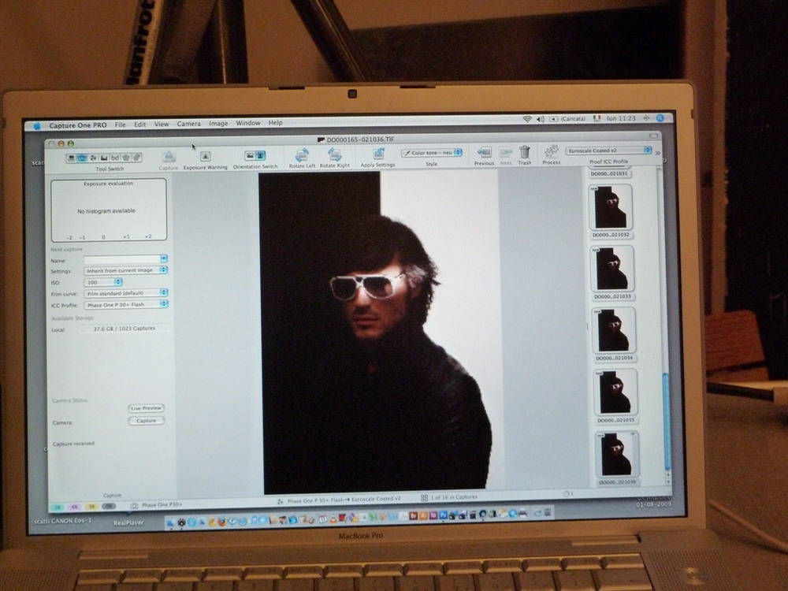
Task: Click the Rotate Left icon
Action: (302, 155)
